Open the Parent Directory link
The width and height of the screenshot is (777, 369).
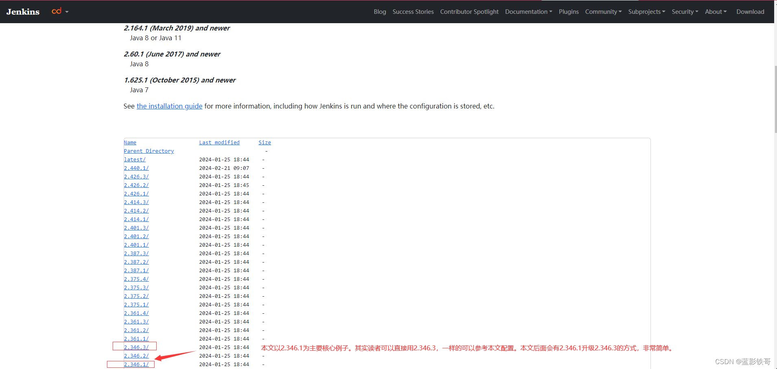[x=149, y=151]
